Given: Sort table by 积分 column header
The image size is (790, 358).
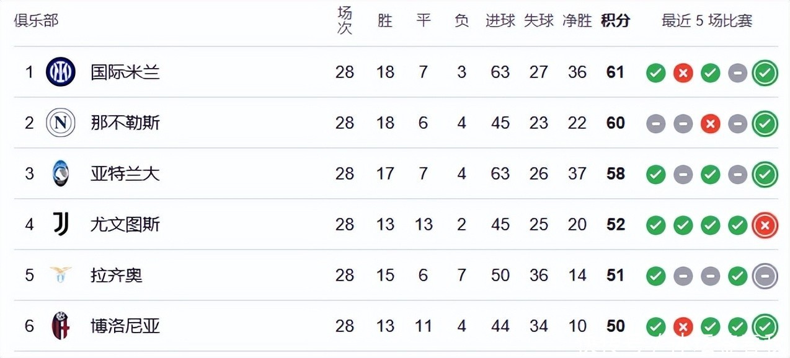Looking at the screenshot, I should (x=615, y=20).
